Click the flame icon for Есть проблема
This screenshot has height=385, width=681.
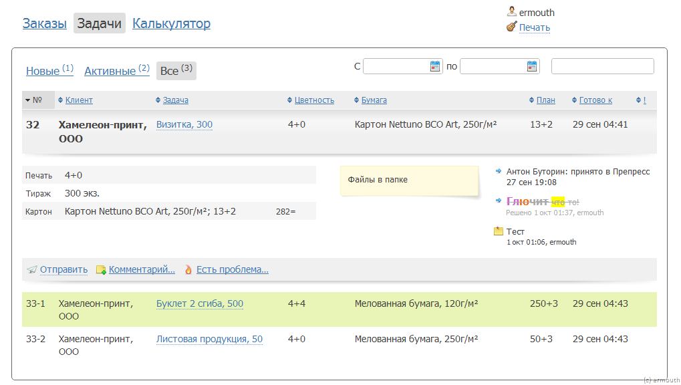tap(188, 270)
